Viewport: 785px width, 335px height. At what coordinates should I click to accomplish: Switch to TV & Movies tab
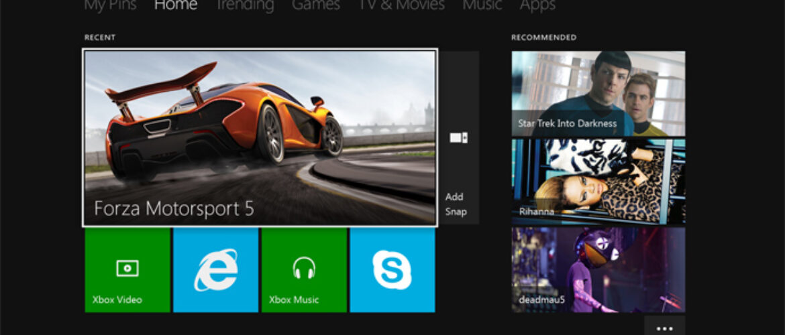(x=401, y=5)
